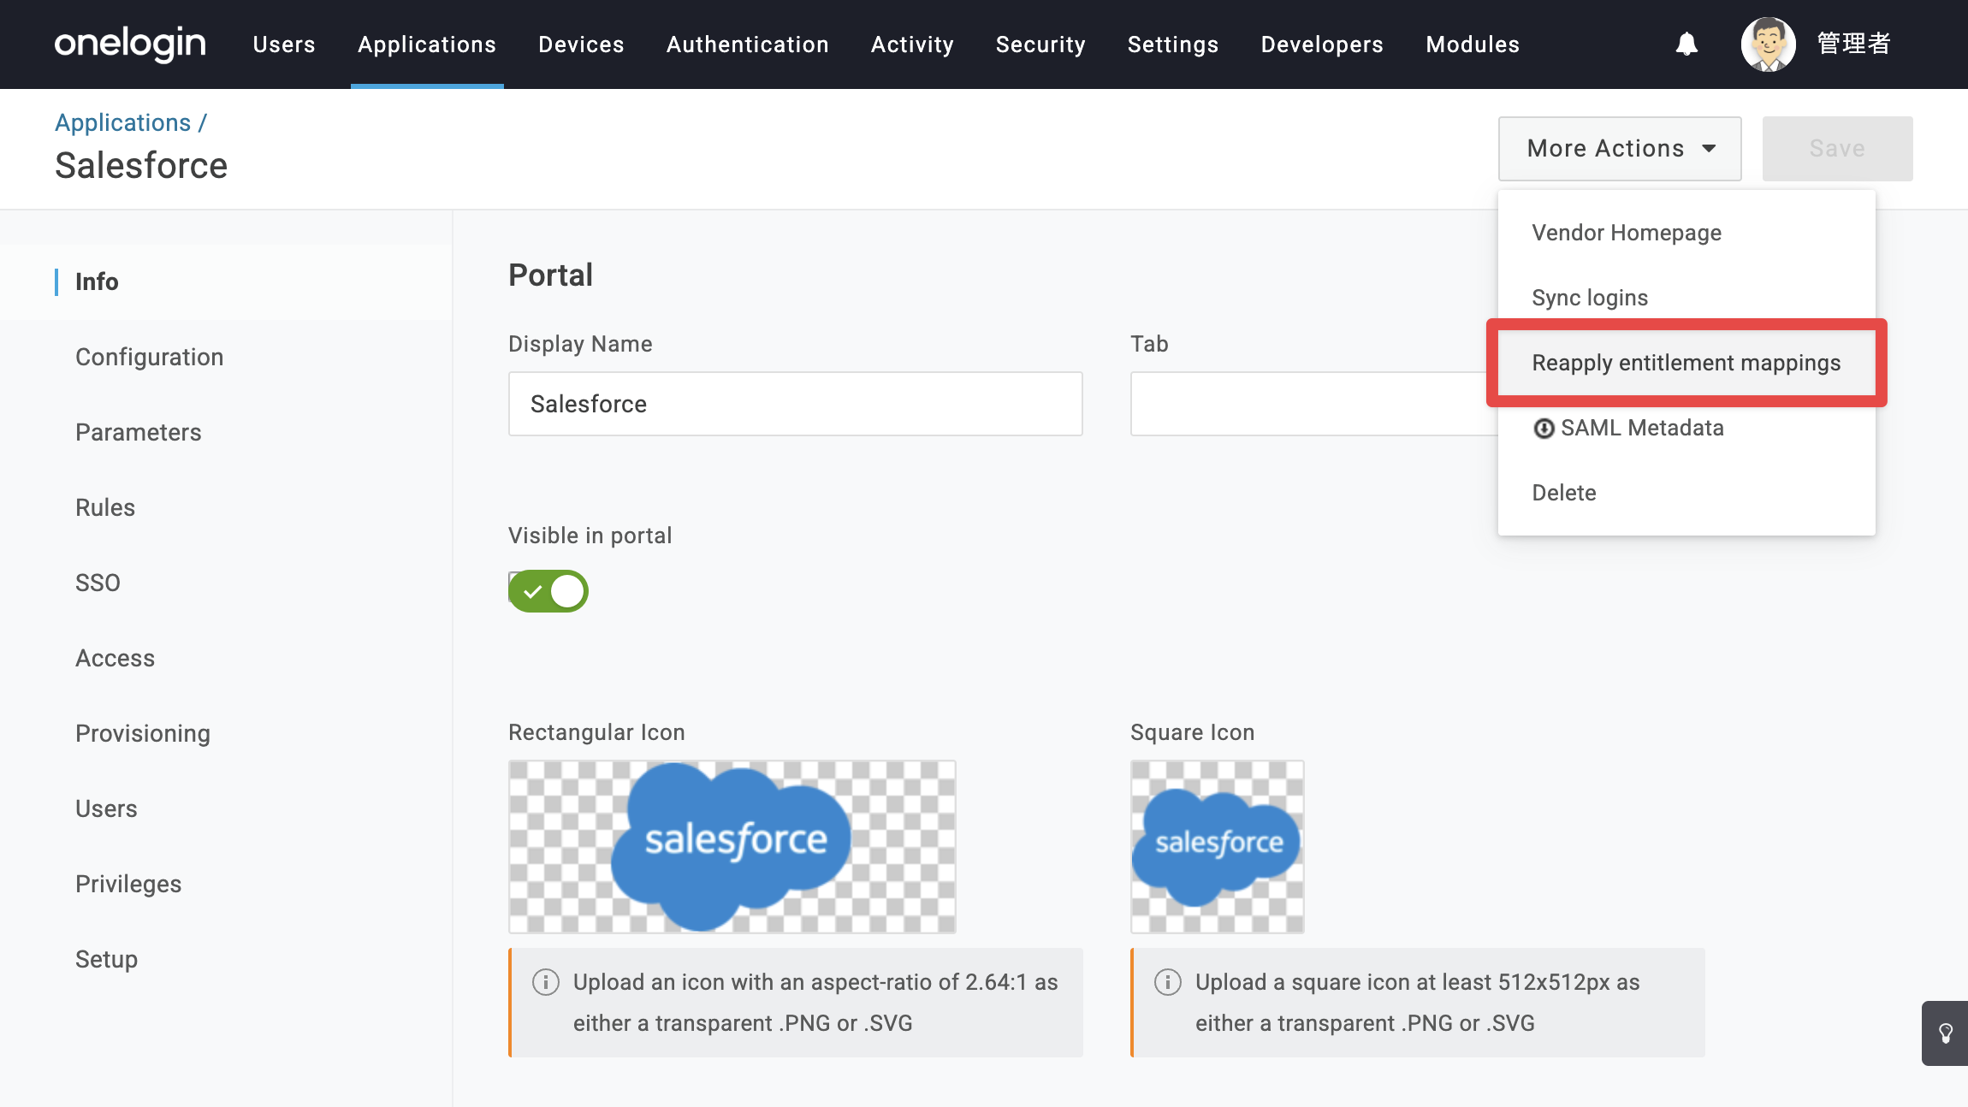Image resolution: width=1968 pixels, height=1107 pixels.
Task: Expand the More Actions dropdown
Action: coord(1620,149)
